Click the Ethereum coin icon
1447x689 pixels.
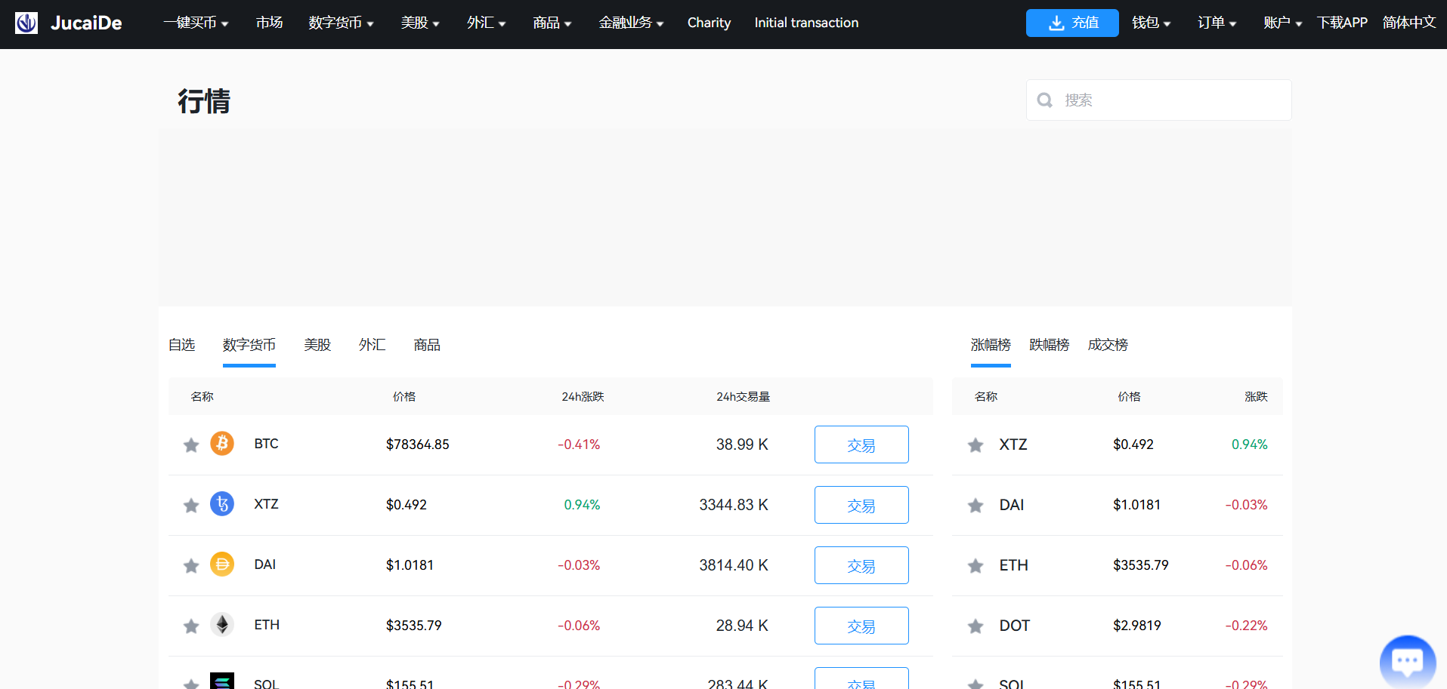coord(222,625)
